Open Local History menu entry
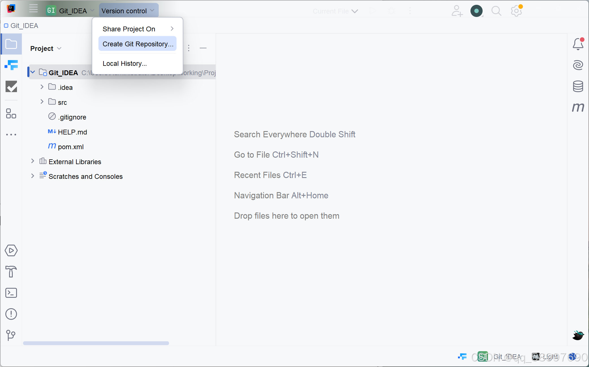589x367 pixels. click(124, 64)
